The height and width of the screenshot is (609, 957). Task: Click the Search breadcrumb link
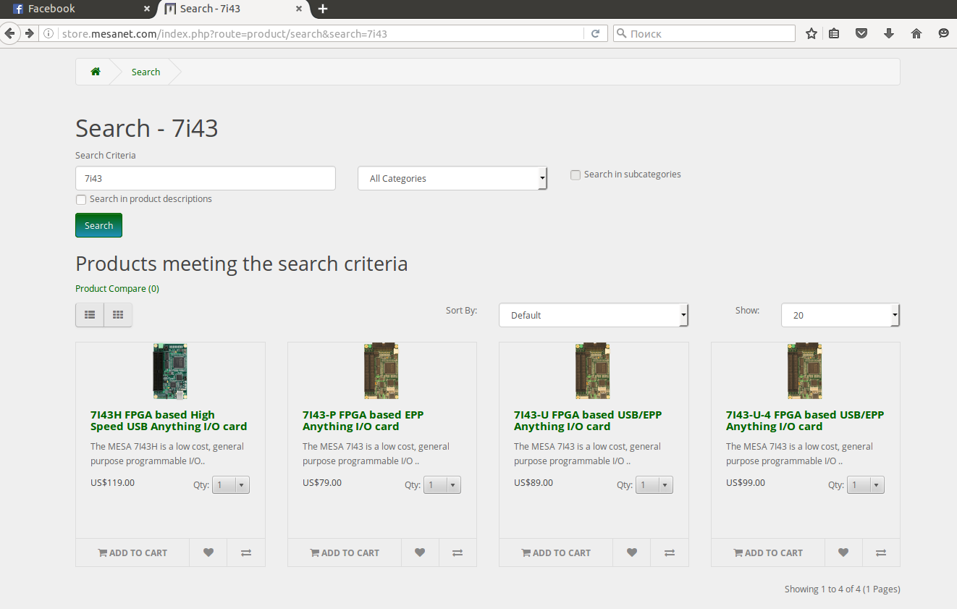tap(146, 72)
